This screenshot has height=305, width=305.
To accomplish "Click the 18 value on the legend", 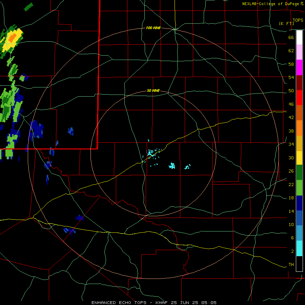I will [291, 198].
